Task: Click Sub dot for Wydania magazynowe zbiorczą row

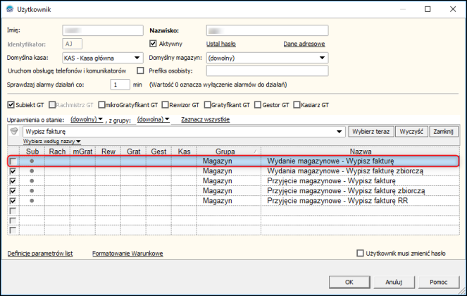Action: [32, 171]
